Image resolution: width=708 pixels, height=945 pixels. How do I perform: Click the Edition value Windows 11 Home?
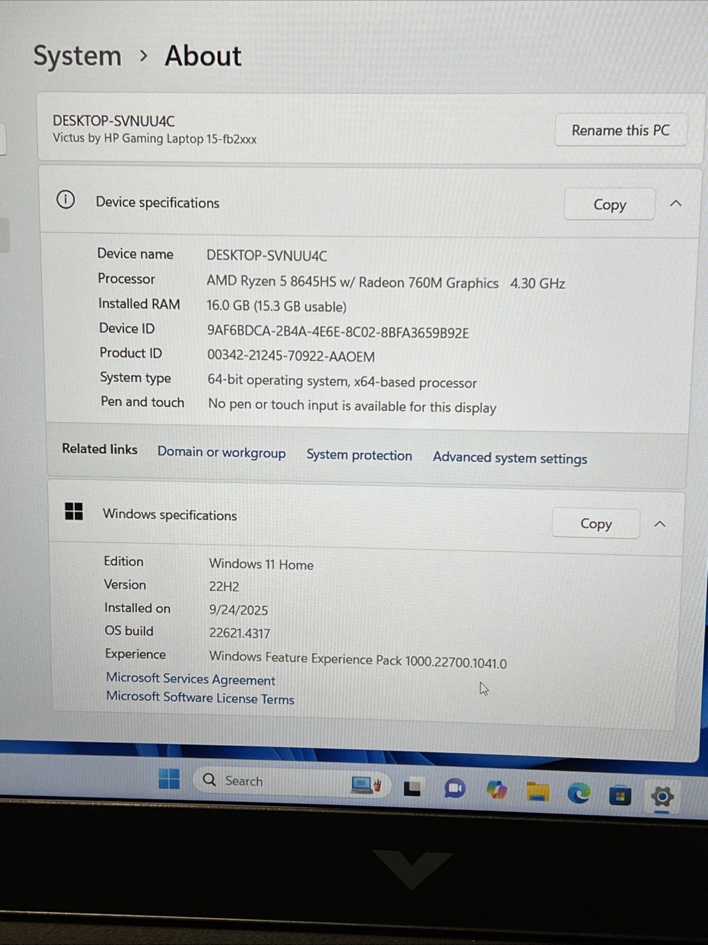261,564
